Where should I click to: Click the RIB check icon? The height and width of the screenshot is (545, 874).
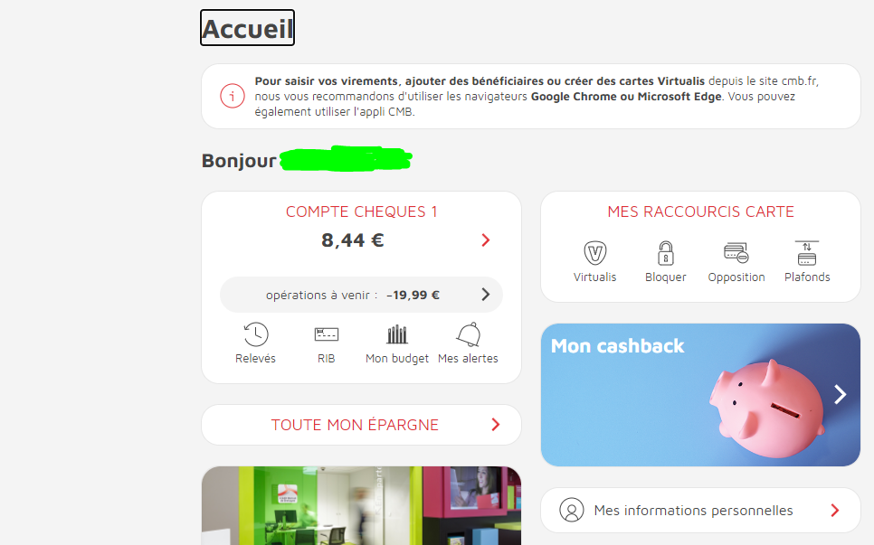click(x=327, y=334)
